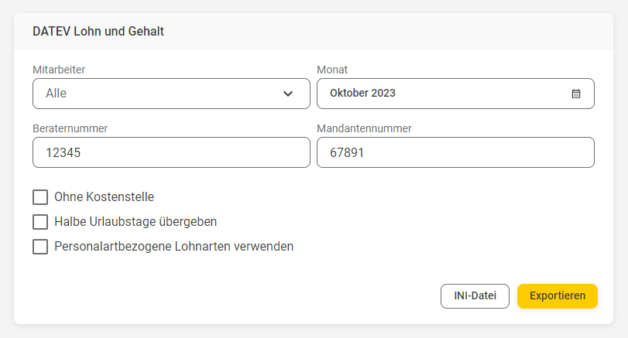Start export with the Exportieren button
Image resolution: width=628 pixels, height=338 pixels.
click(558, 296)
